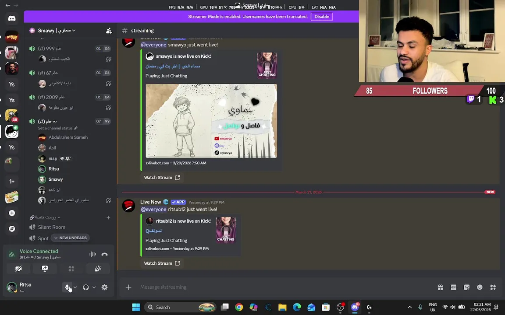
Task: Select user Asil in voice list
Action: 52,148
